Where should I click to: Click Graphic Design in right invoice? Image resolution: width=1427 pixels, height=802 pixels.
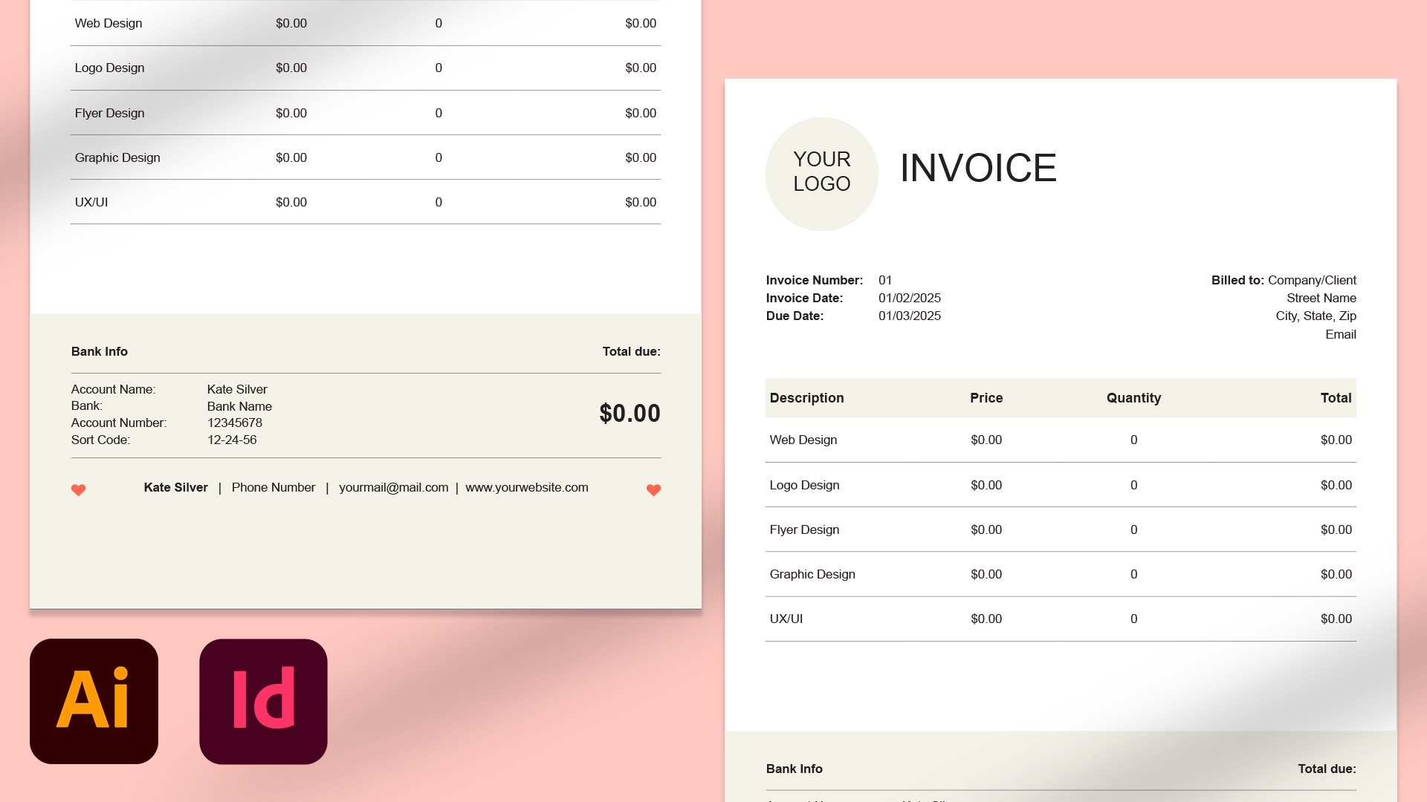[812, 574]
